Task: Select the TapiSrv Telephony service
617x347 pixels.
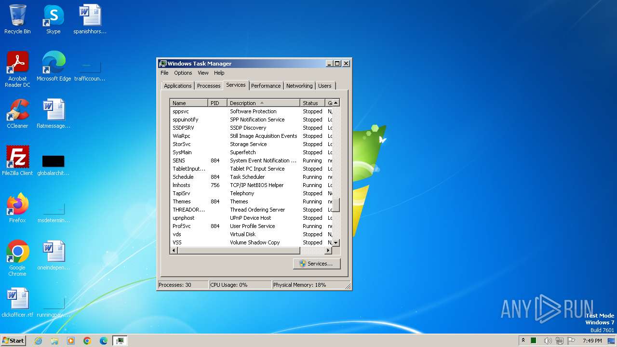Action: (x=251, y=193)
